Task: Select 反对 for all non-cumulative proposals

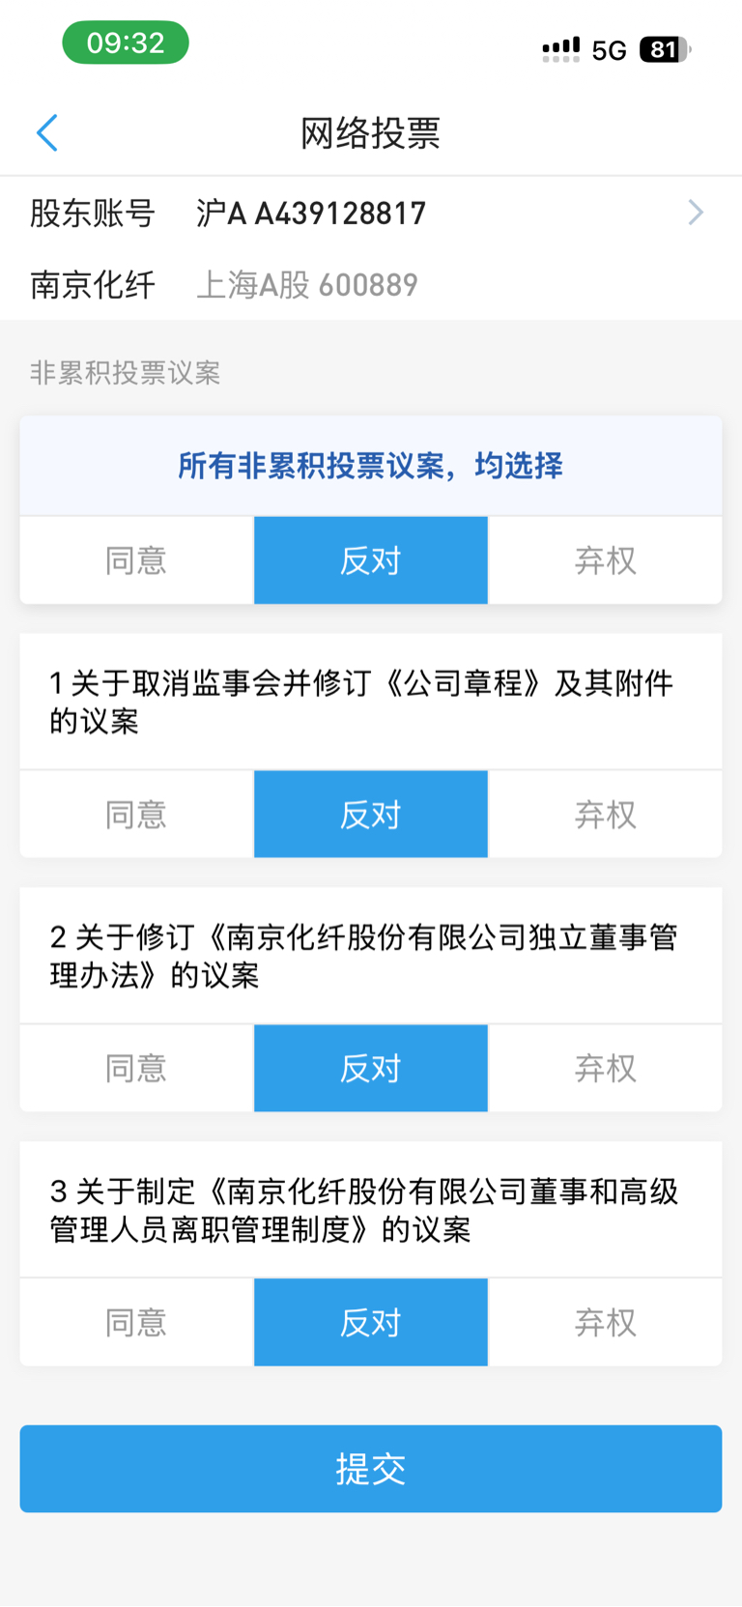Action: (x=371, y=560)
